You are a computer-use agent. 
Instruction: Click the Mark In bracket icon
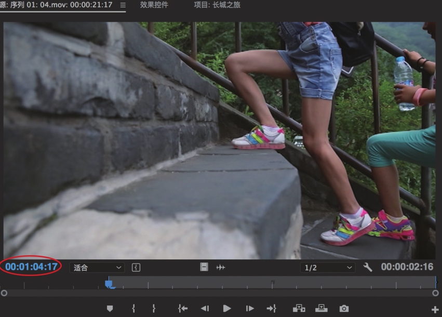point(133,308)
